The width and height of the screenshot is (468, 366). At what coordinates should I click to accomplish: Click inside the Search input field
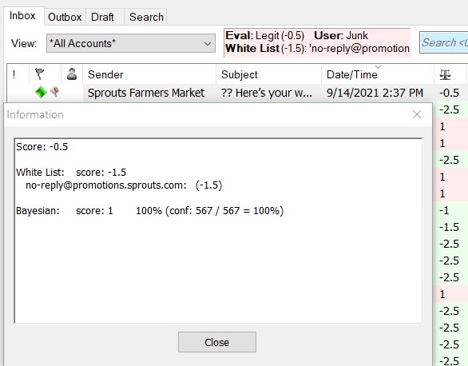pyautogui.click(x=443, y=42)
